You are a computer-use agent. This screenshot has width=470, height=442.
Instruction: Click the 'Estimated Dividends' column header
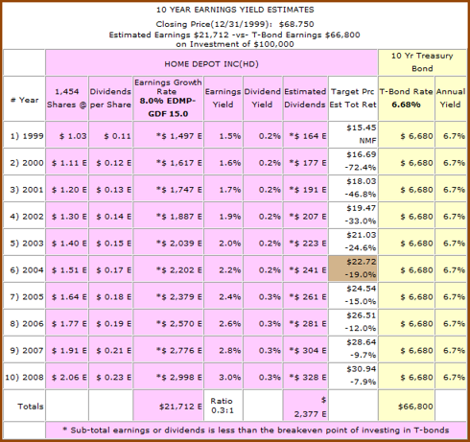pyautogui.click(x=305, y=98)
